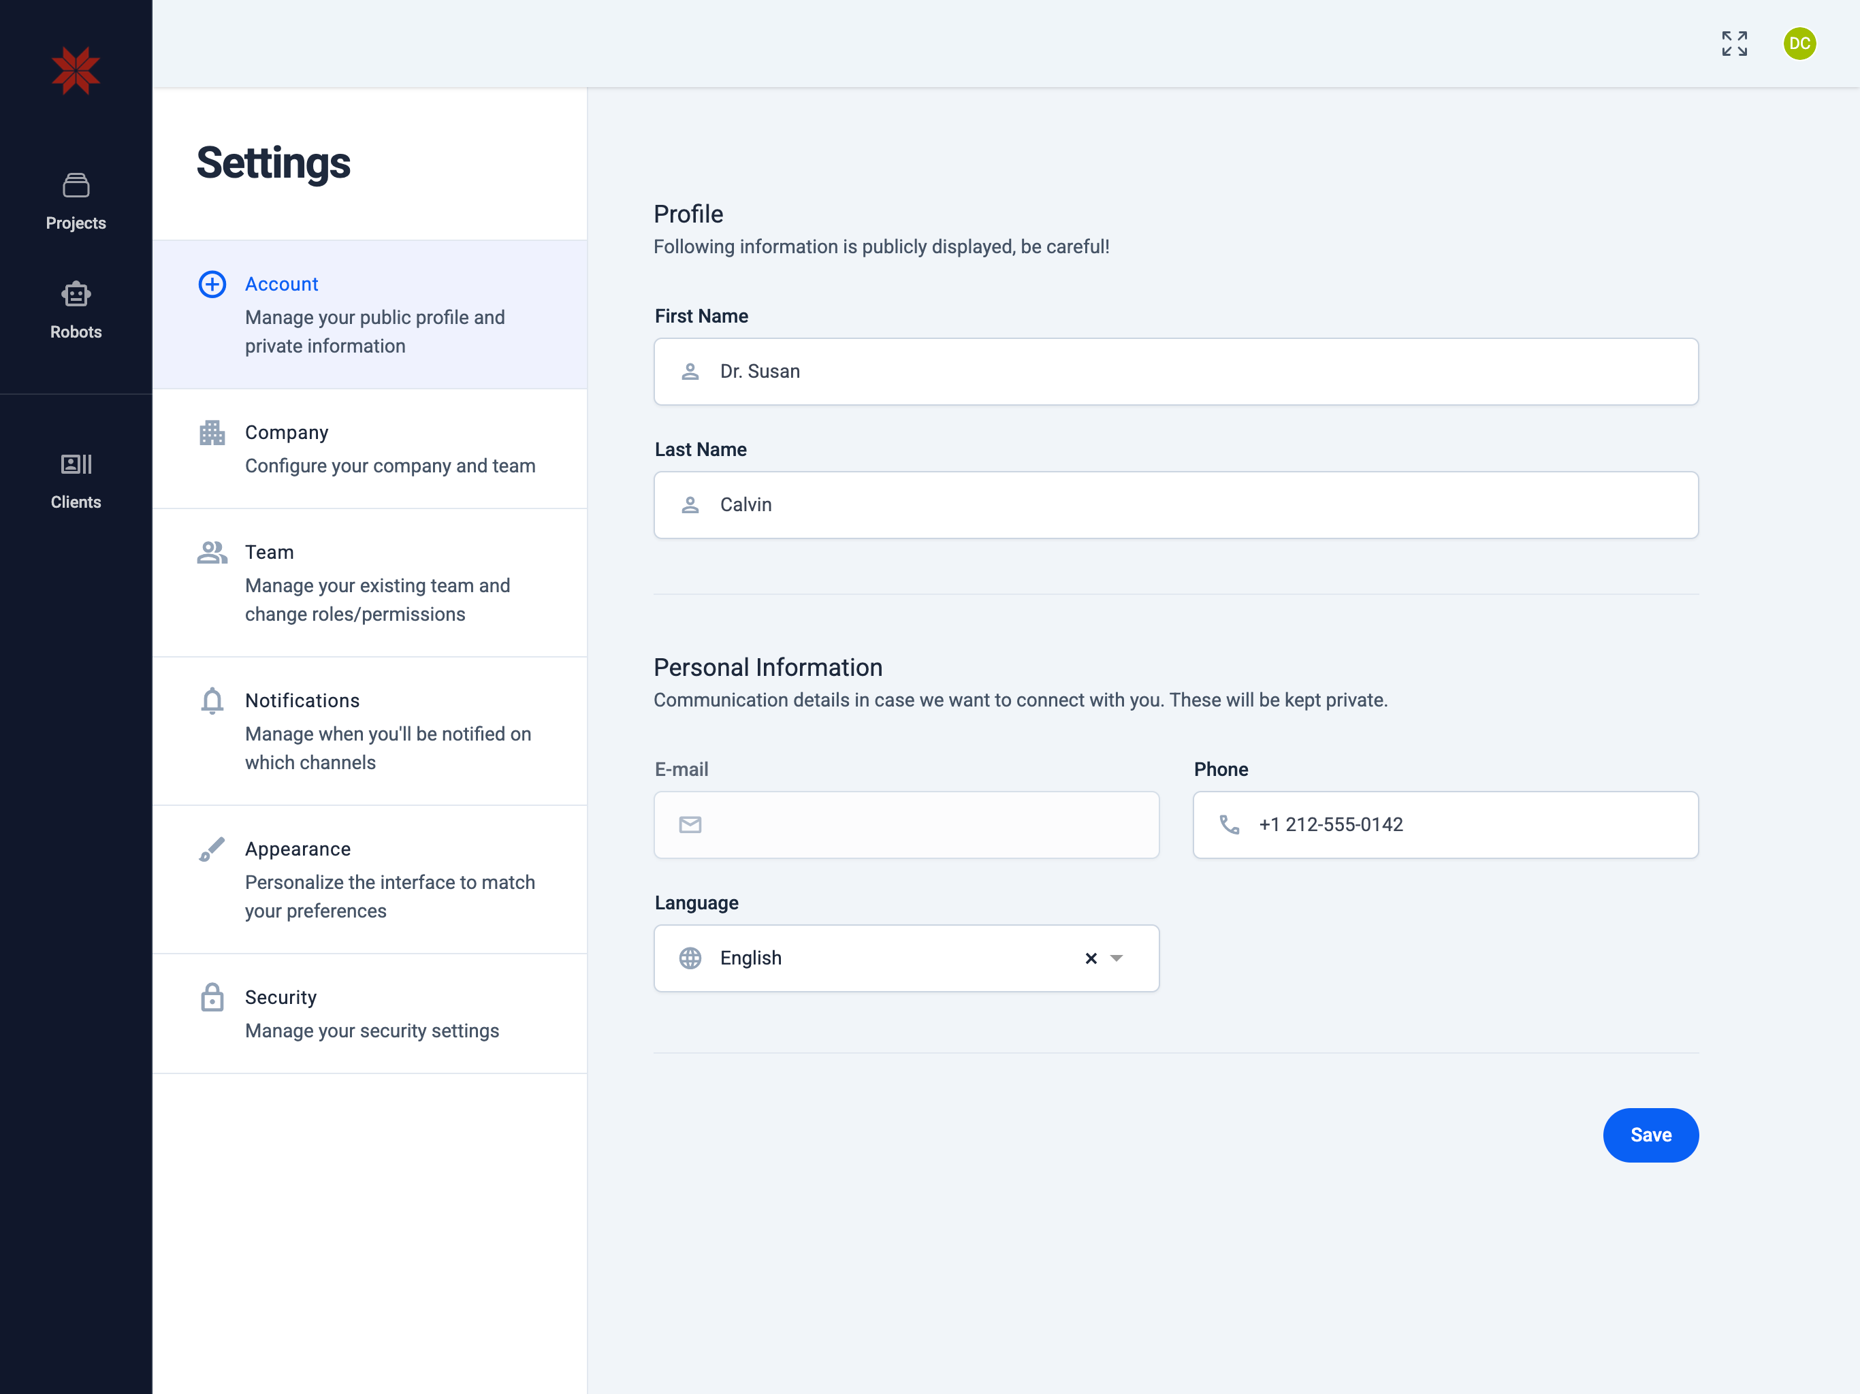Screen dimensions: 1860x1394
Task: Go to Clients in the sidebar
Action: 76,481
